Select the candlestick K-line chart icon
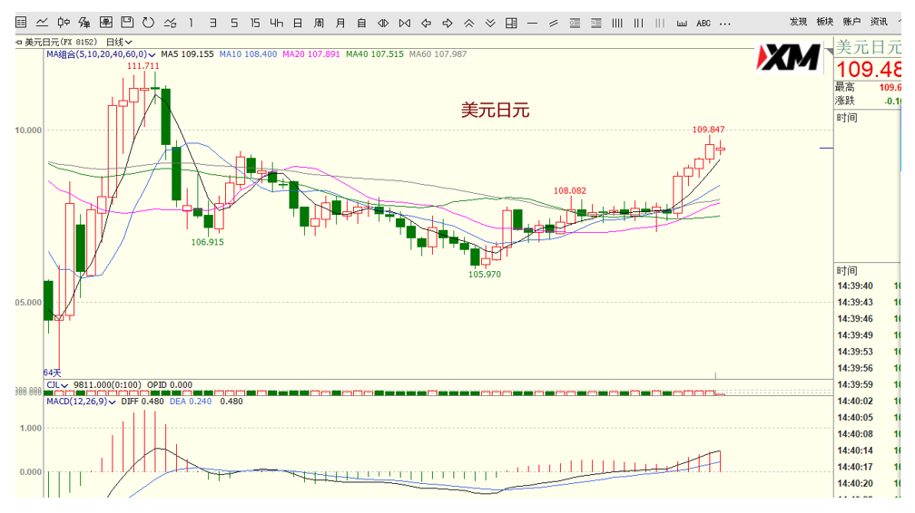The height and width of the screenshot is (513, 915). pyautogui.click(x=64, y=23)
